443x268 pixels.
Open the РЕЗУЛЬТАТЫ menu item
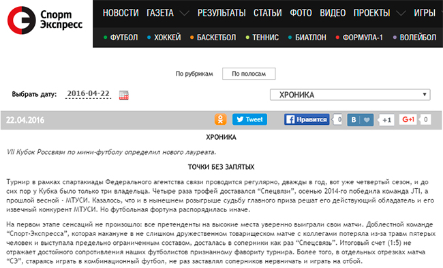pyautogui.click(x=221, y=13)
